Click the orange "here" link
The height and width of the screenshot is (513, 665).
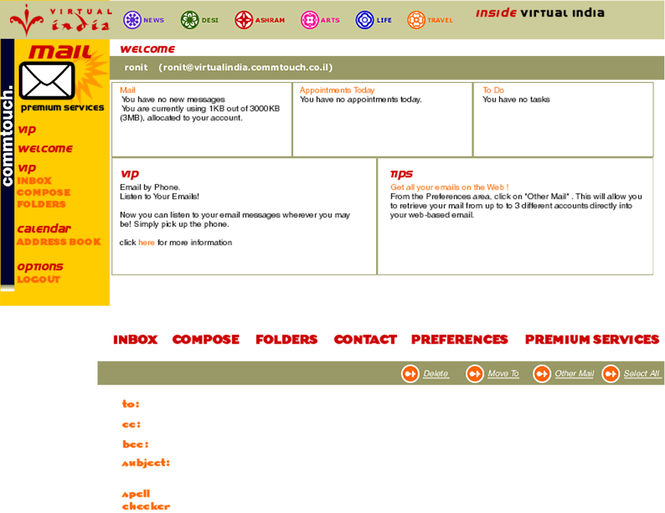[x=146, y=243]
